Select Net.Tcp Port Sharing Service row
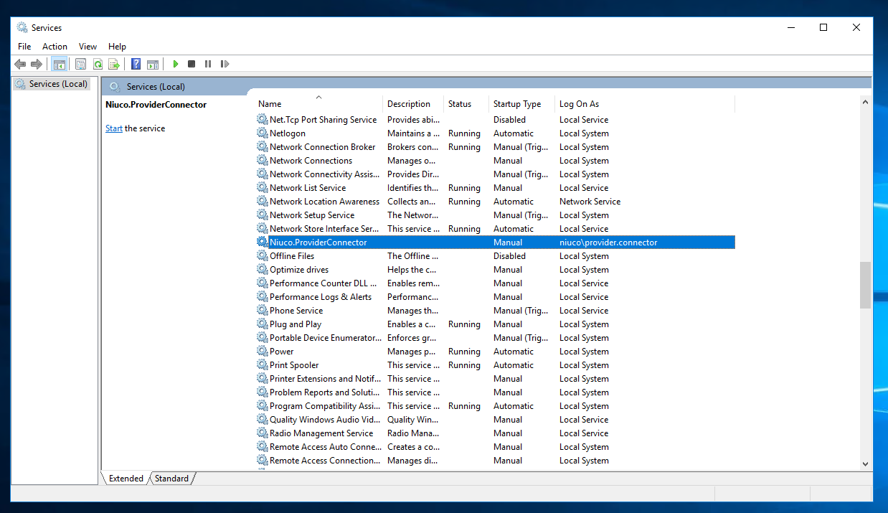 495,120
